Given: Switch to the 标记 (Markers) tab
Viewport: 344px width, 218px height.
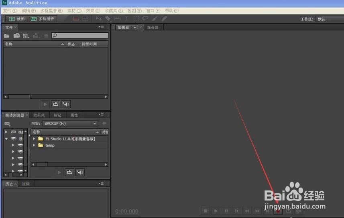Looking at the screenshot, I should [57, 115].
